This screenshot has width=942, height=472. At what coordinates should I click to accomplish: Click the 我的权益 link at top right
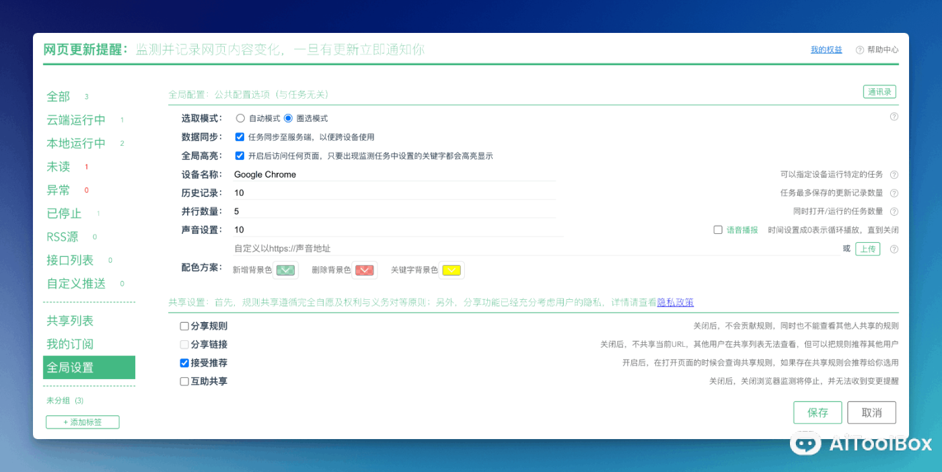826,49
